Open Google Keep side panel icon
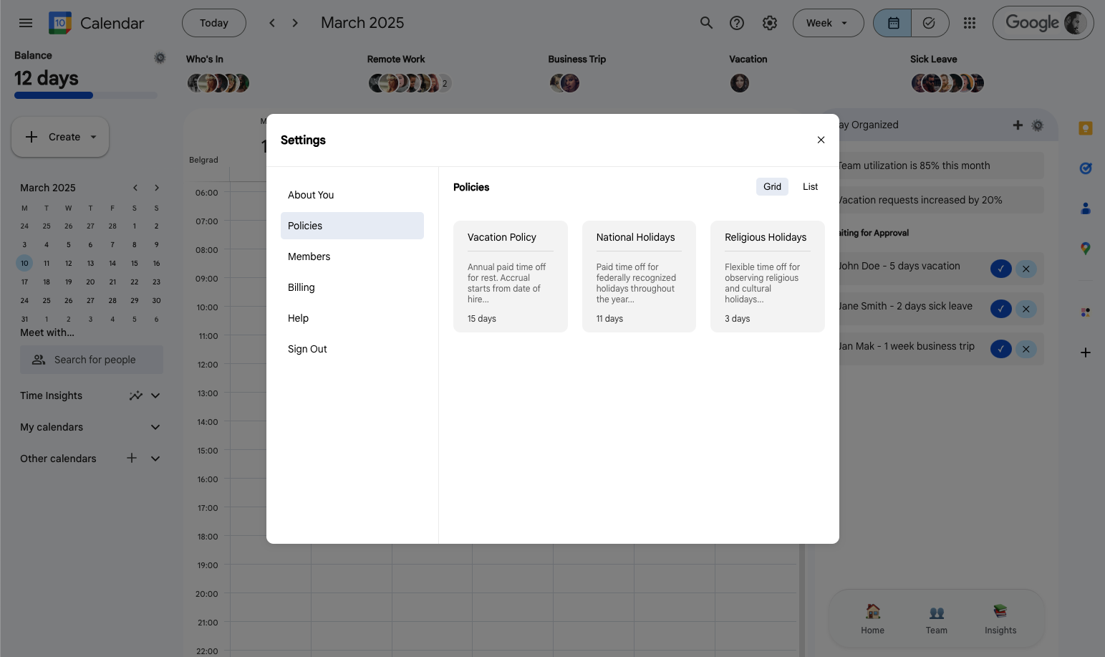Viewport: 1105px width, 657px height. (x=1086, y=128)
